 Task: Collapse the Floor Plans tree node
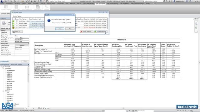3,68
